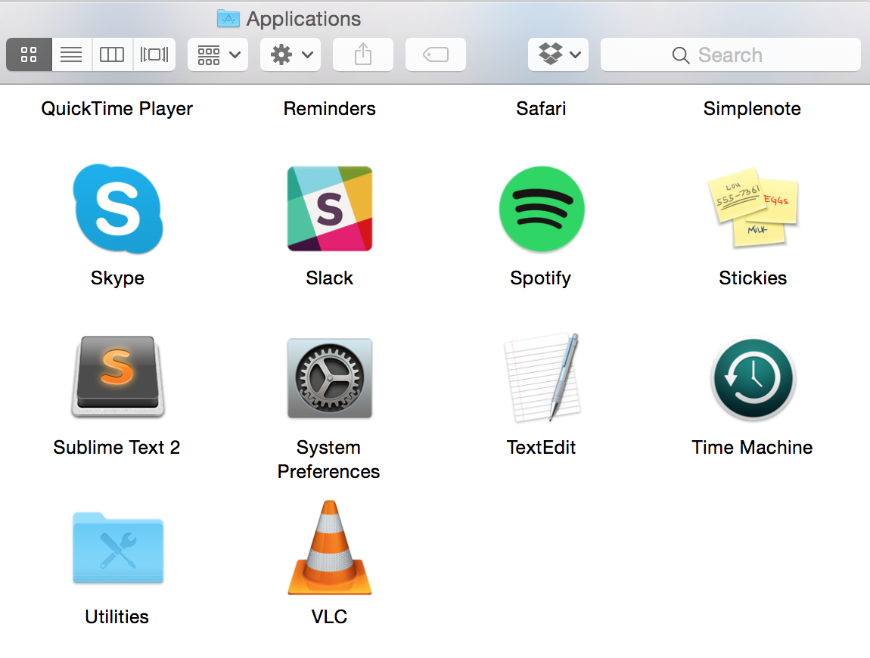Click the Spotify name label
Image resolution: width=870 pixels, height=658 pixels.
541,278
